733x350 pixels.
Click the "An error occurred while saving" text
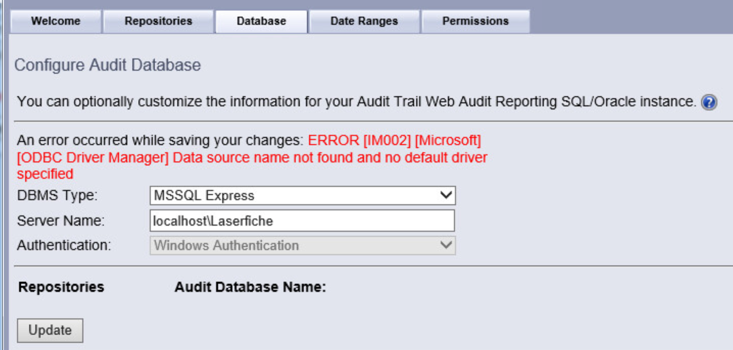coord(161,141)
